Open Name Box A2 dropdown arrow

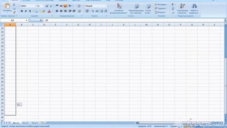[x=26, y=20]
